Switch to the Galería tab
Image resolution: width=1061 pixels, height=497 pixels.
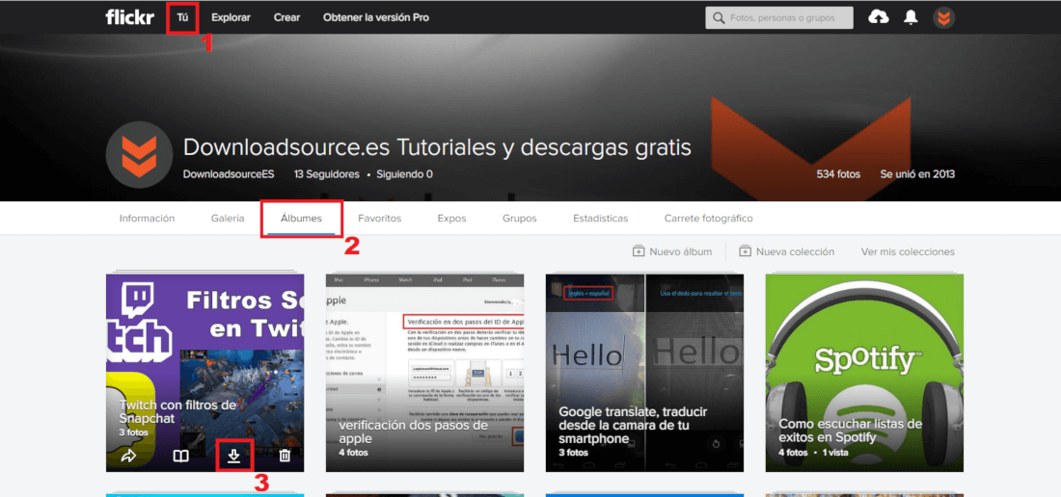coord(228,218)
